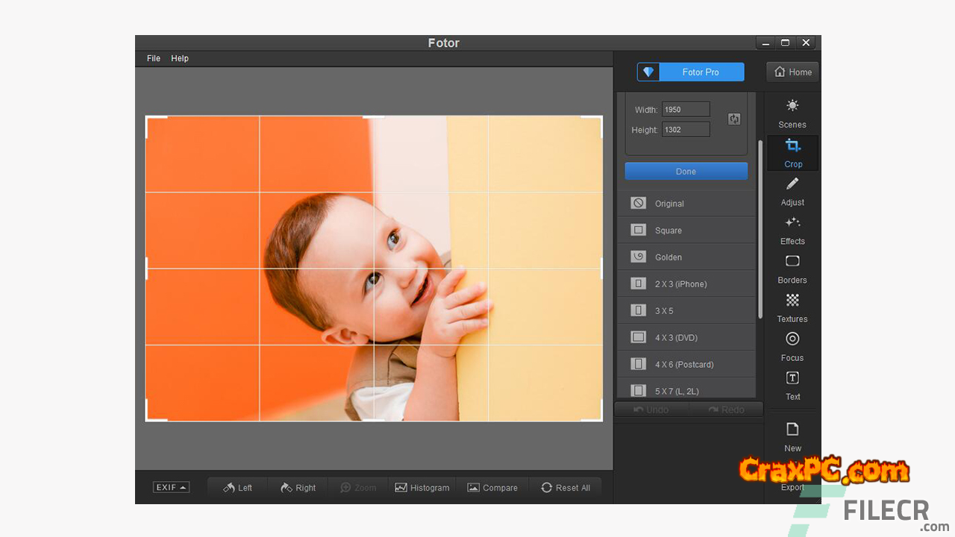The image size is (955, 537).
Task: Expand the EXIF info panel
Action: 171,487
